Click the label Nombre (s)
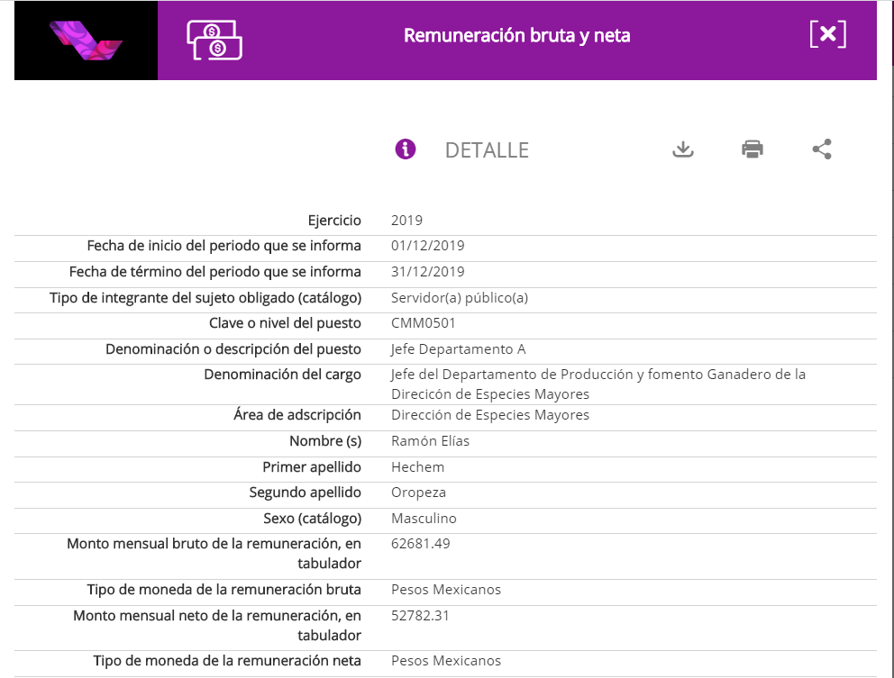Image resolution: width=894 pixels, height=678 pixels. tap(325, 441)
